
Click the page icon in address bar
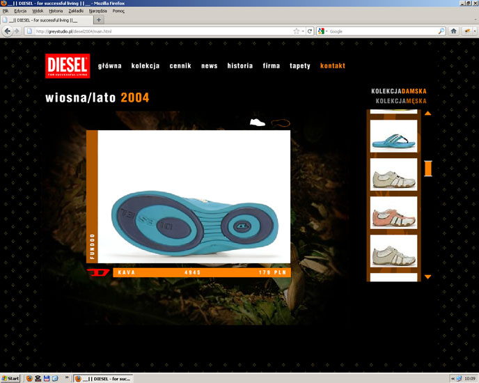[29, 31]
